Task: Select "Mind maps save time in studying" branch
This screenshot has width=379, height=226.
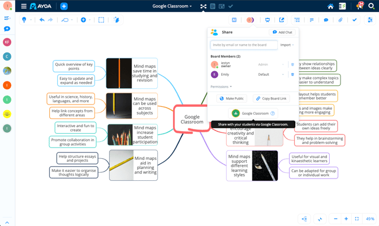Action: [132, 73]
